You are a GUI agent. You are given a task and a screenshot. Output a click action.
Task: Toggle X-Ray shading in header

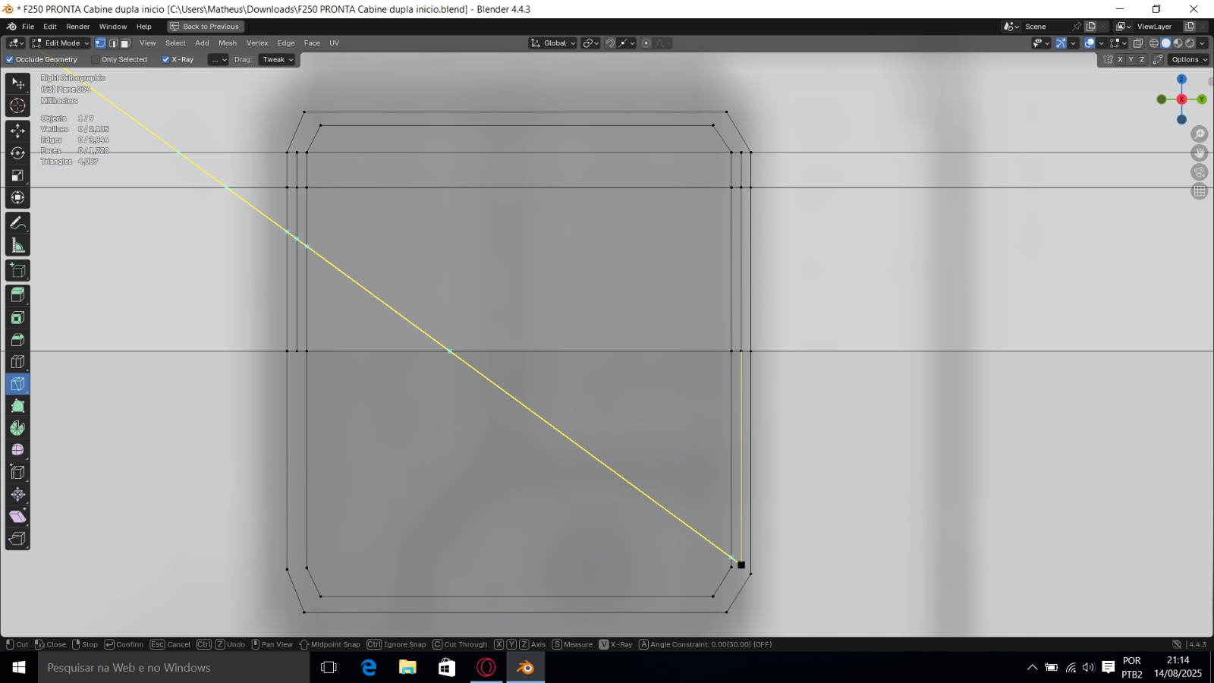[1137, 43]
